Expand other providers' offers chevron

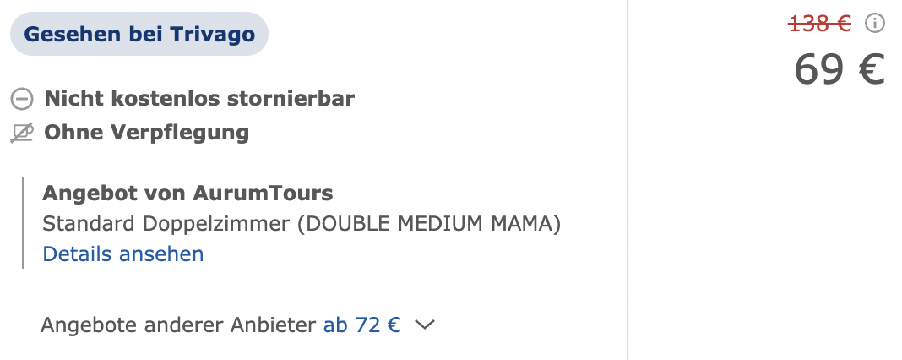(x=425, y=325)
